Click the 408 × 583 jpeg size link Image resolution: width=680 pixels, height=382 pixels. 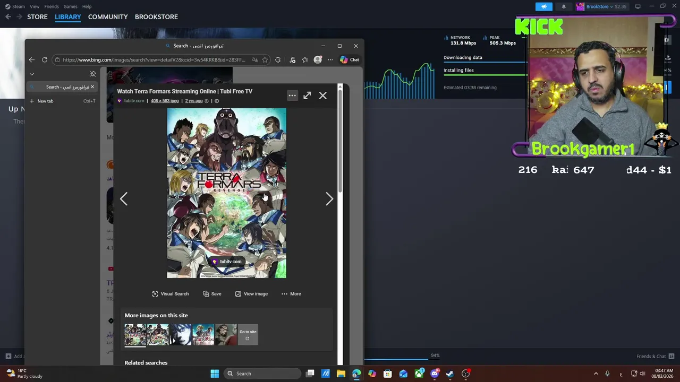click(x=165, y=101)
